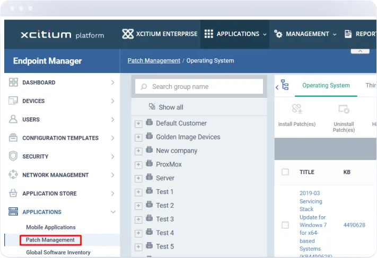Click the Install Patch(es) icon
Screen dimensions: 377x258
tap(297, 108)
